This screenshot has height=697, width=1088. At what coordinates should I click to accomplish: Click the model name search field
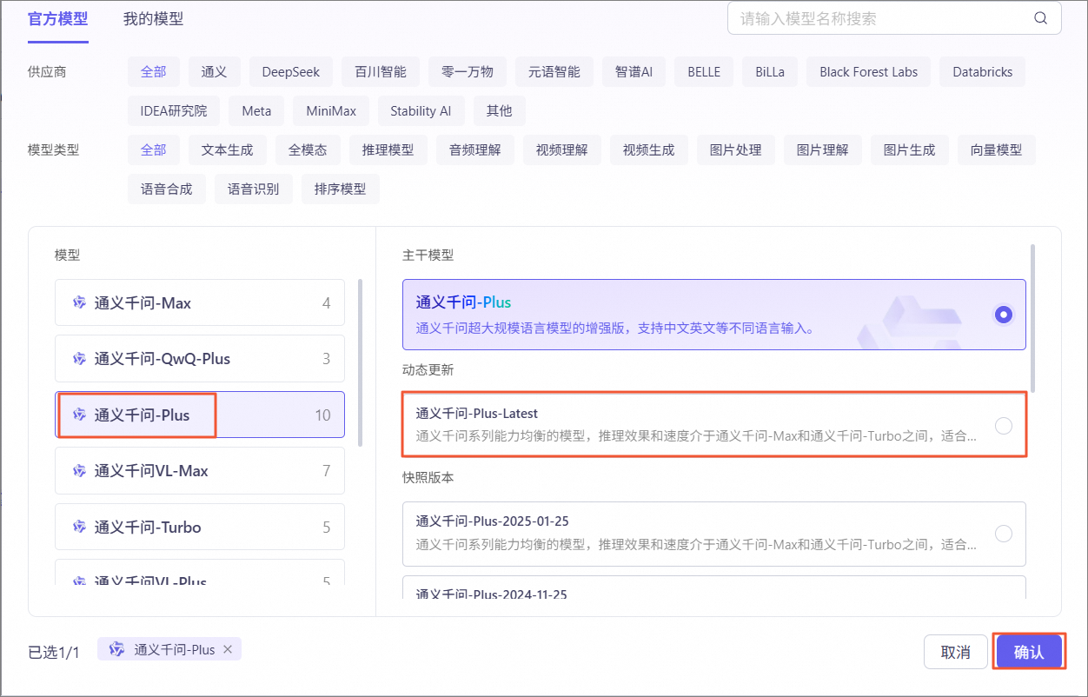point(894,18)
